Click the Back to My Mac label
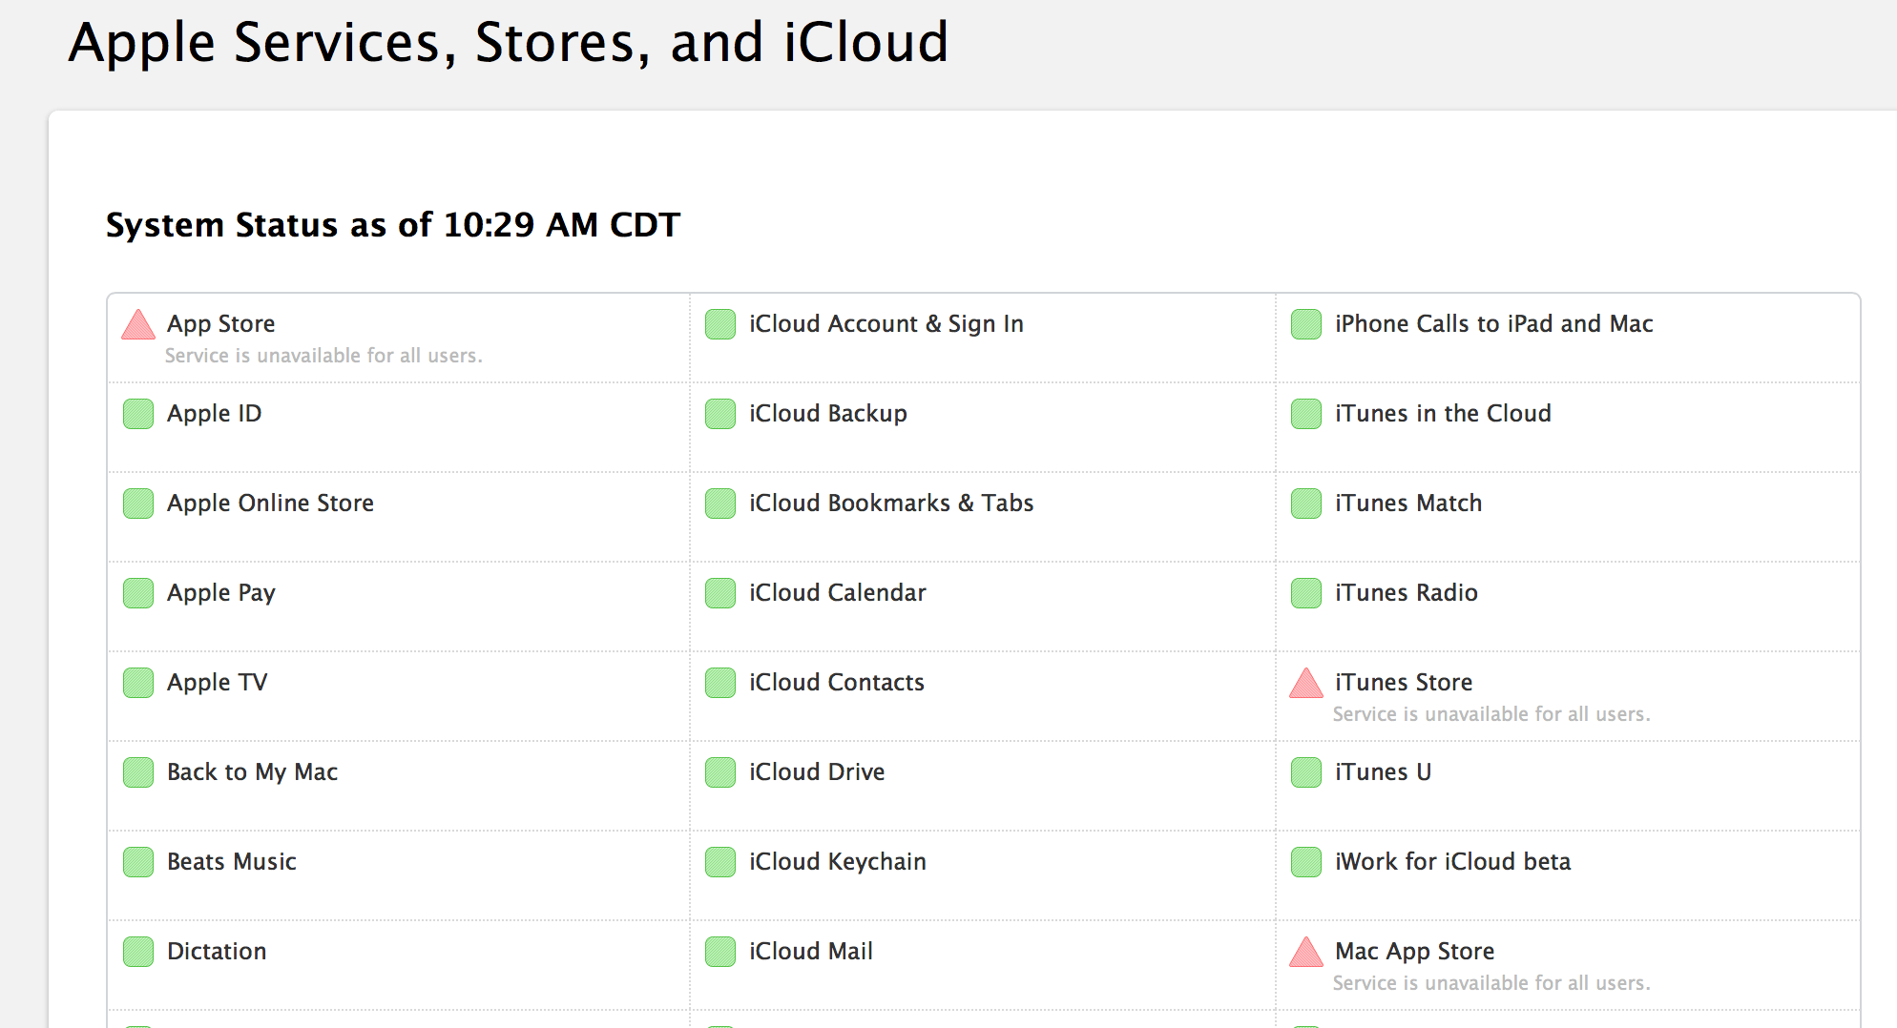 pos(252,772)
